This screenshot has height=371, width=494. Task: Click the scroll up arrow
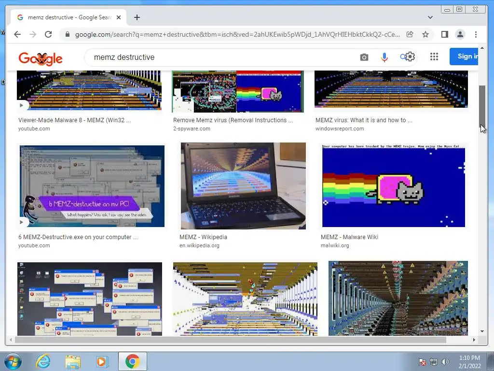[x=482, y=48]
